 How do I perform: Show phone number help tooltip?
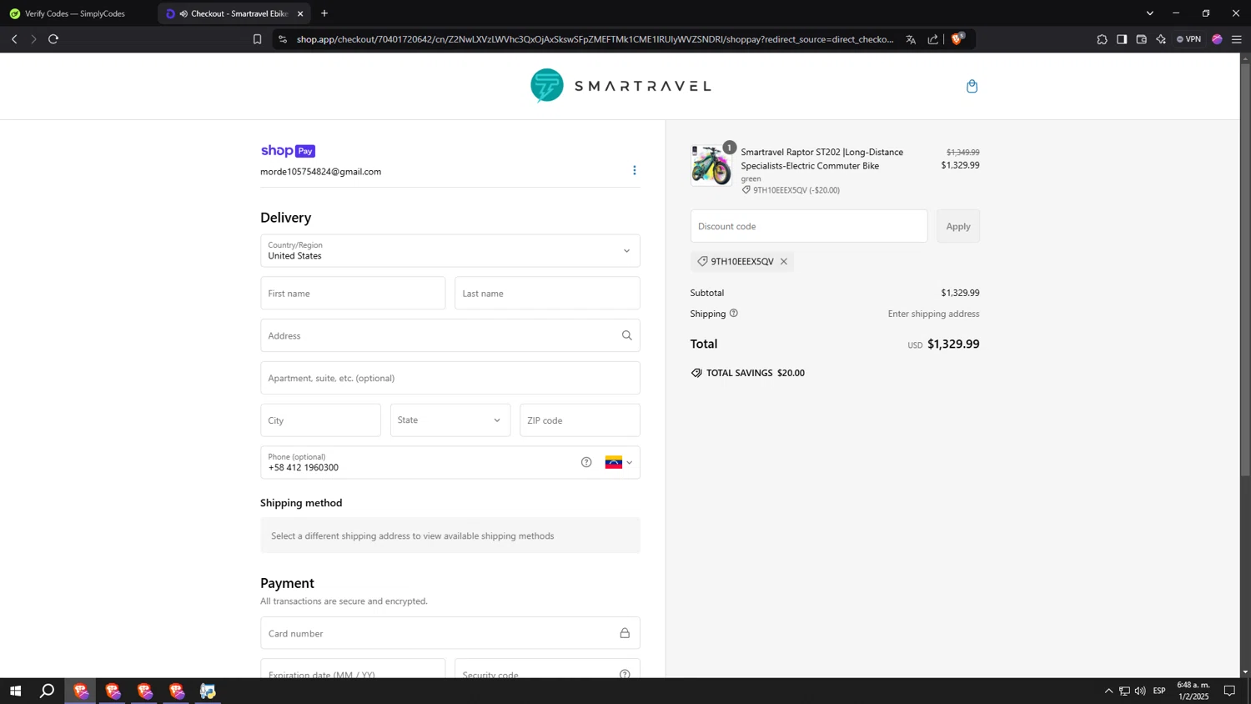tap(586, 462)
